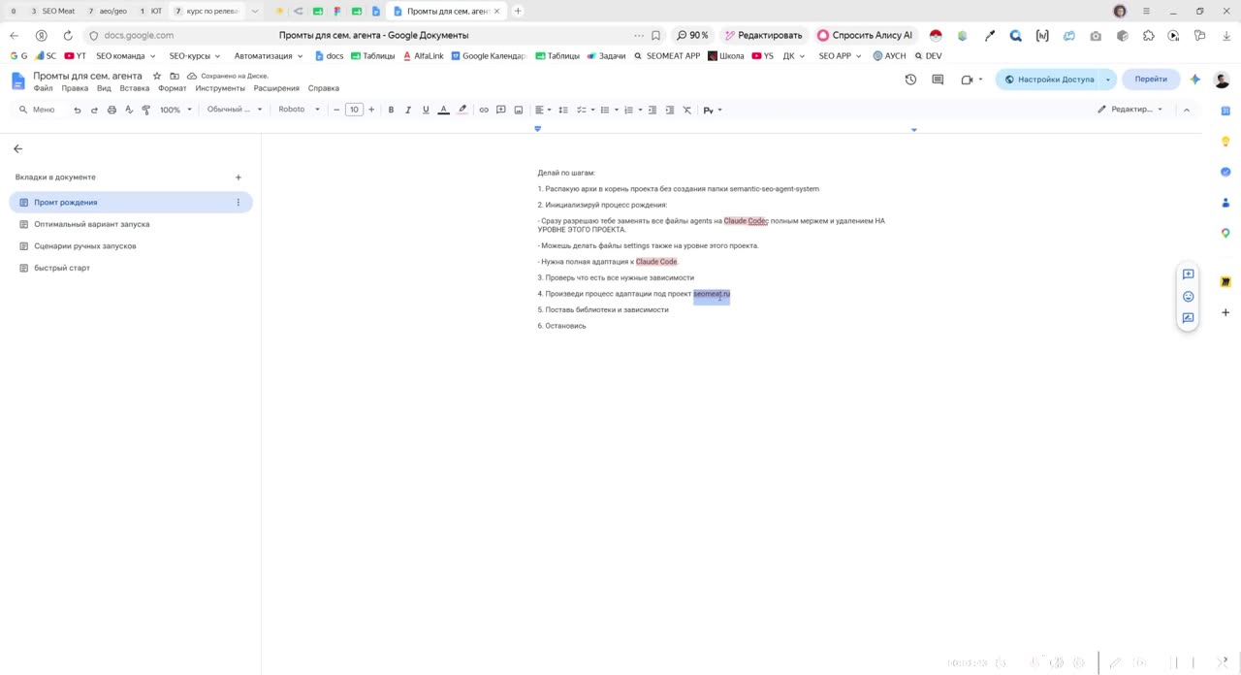This screenshot has width=1241, height=675.
Task: Open the Формат menu
Action: click(x=173, y=88)
